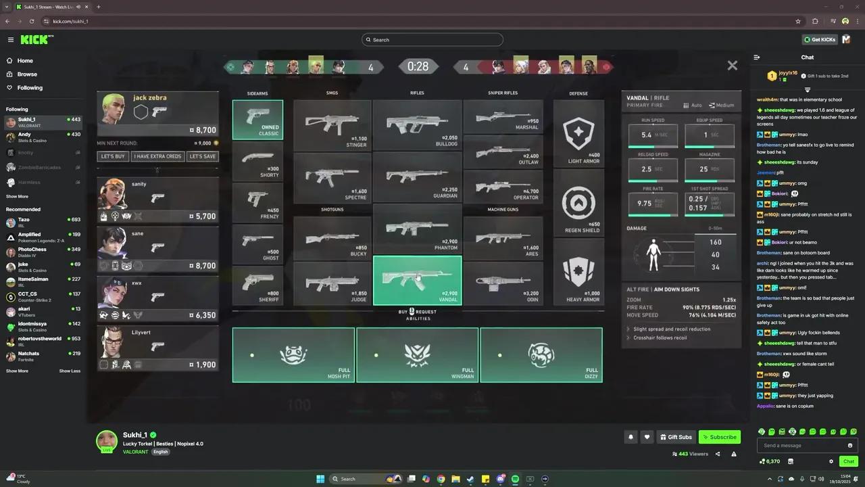The height and width of the screenshot is (487, 865).
Task: Click the heart follow icon under stream
Action: click(x=647, y=437)
